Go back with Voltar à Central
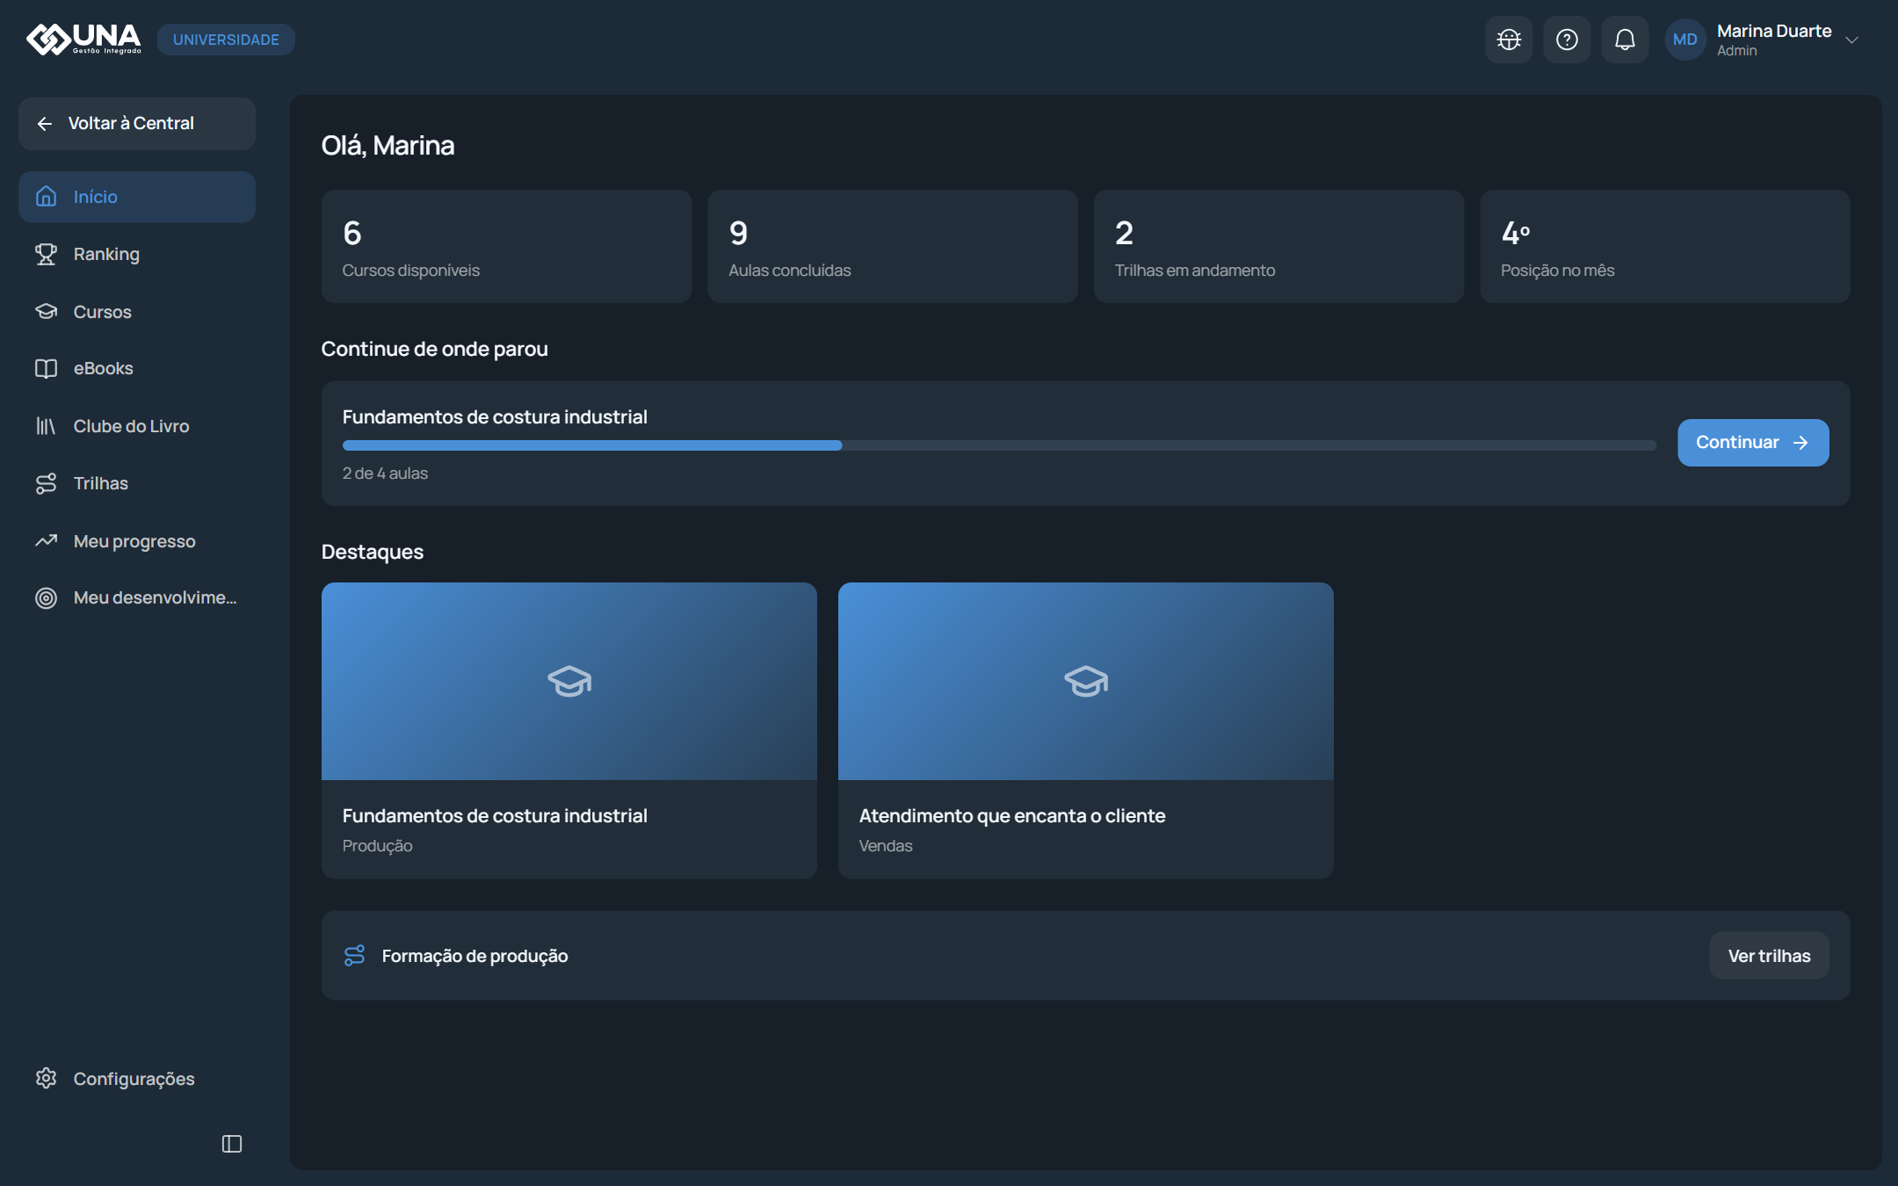1898x1186 pixels. coord(137,124)
